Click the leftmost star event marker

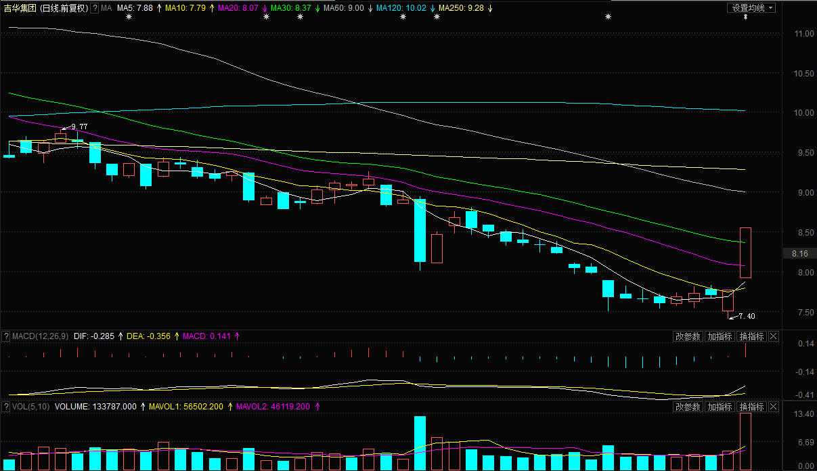point(129,17)
